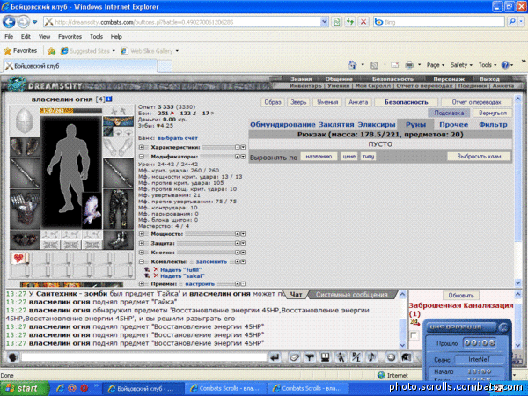528x396 pixels.
Task: Sort backpack by названию
Action: tap(319, 157)
